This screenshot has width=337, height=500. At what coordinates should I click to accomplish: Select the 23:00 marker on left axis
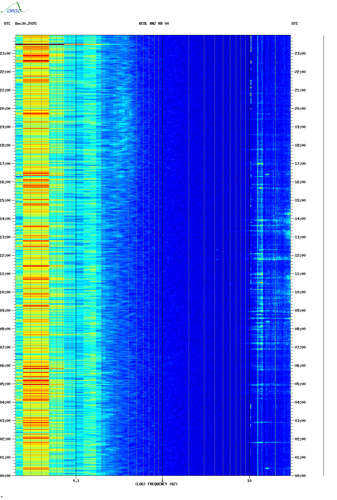(x=5, y=54)
